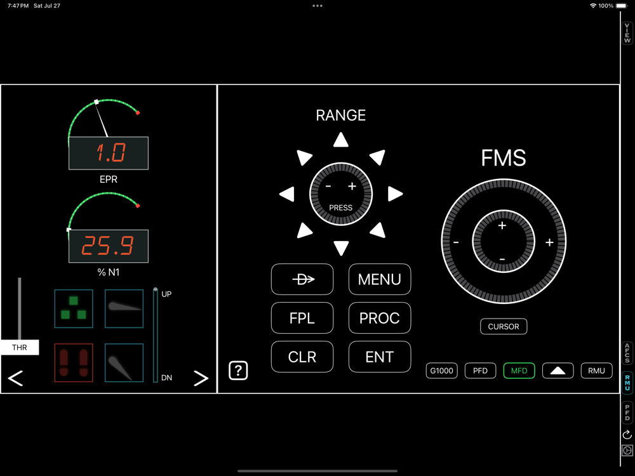Tap the range joystick down arrow
This screenshot has height=476, width=635.
click(x=341, y=248)
